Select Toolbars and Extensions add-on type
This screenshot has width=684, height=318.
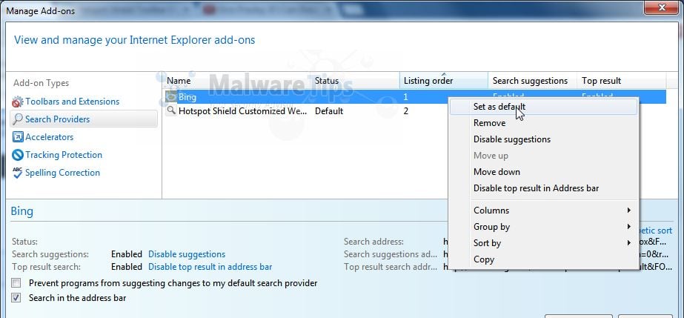point(72,102)
